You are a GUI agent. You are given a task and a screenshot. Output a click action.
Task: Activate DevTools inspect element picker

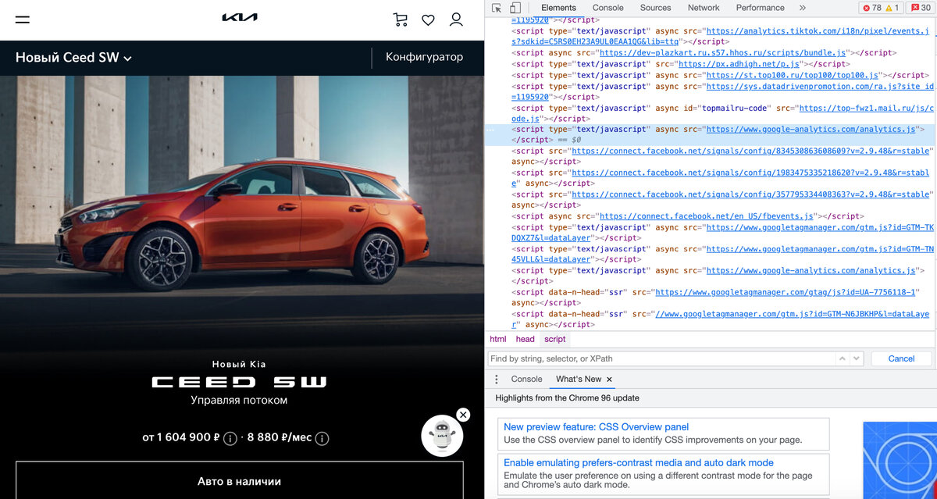tap(497, 8)
